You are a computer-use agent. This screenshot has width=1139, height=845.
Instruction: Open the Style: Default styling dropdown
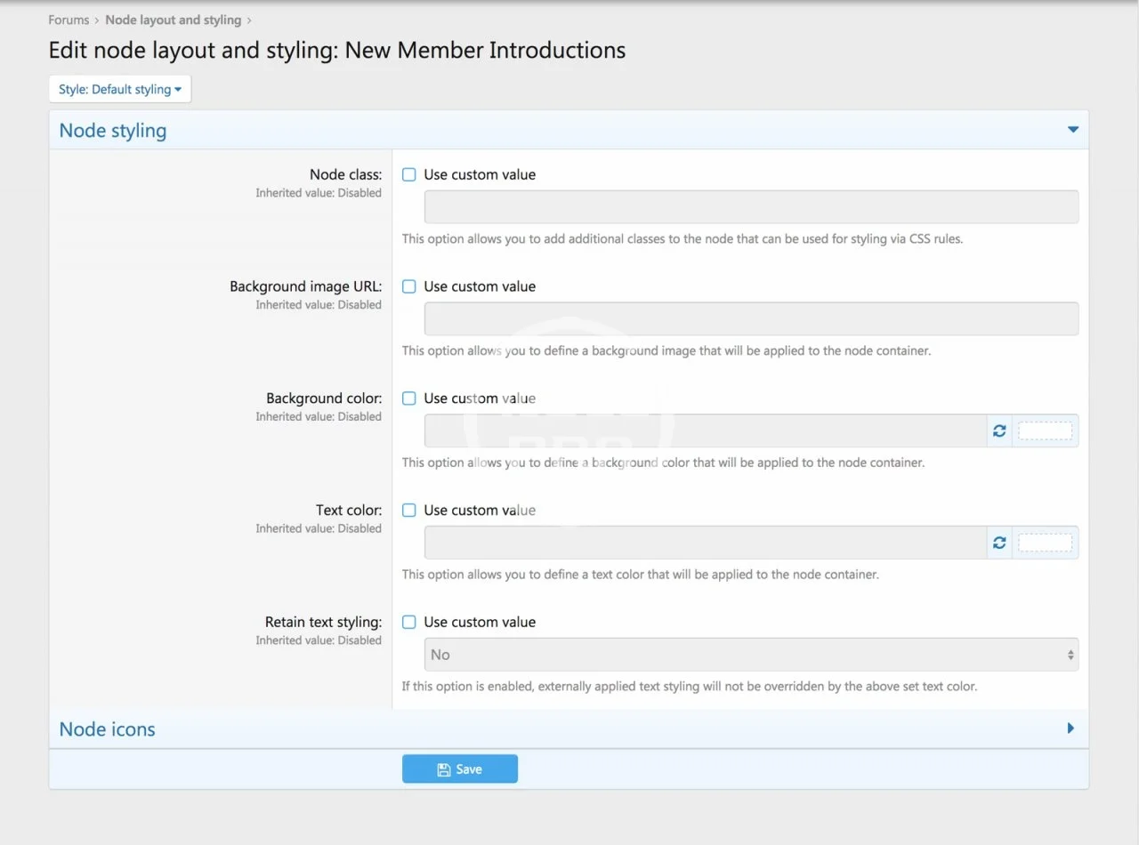120,89
